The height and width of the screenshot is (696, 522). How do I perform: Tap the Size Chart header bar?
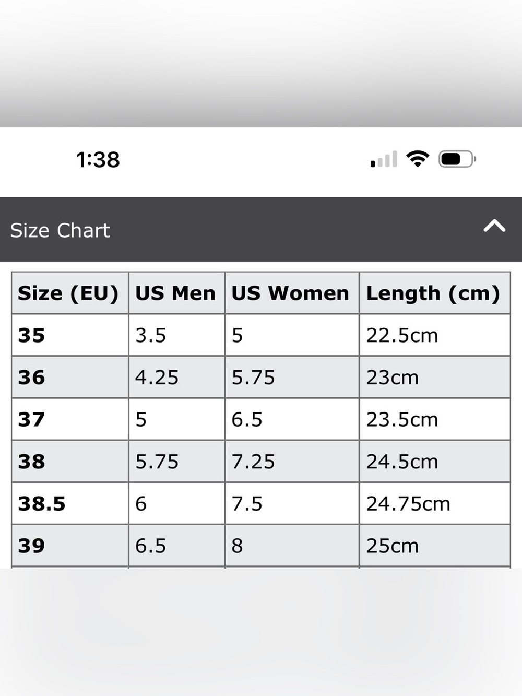261,229
